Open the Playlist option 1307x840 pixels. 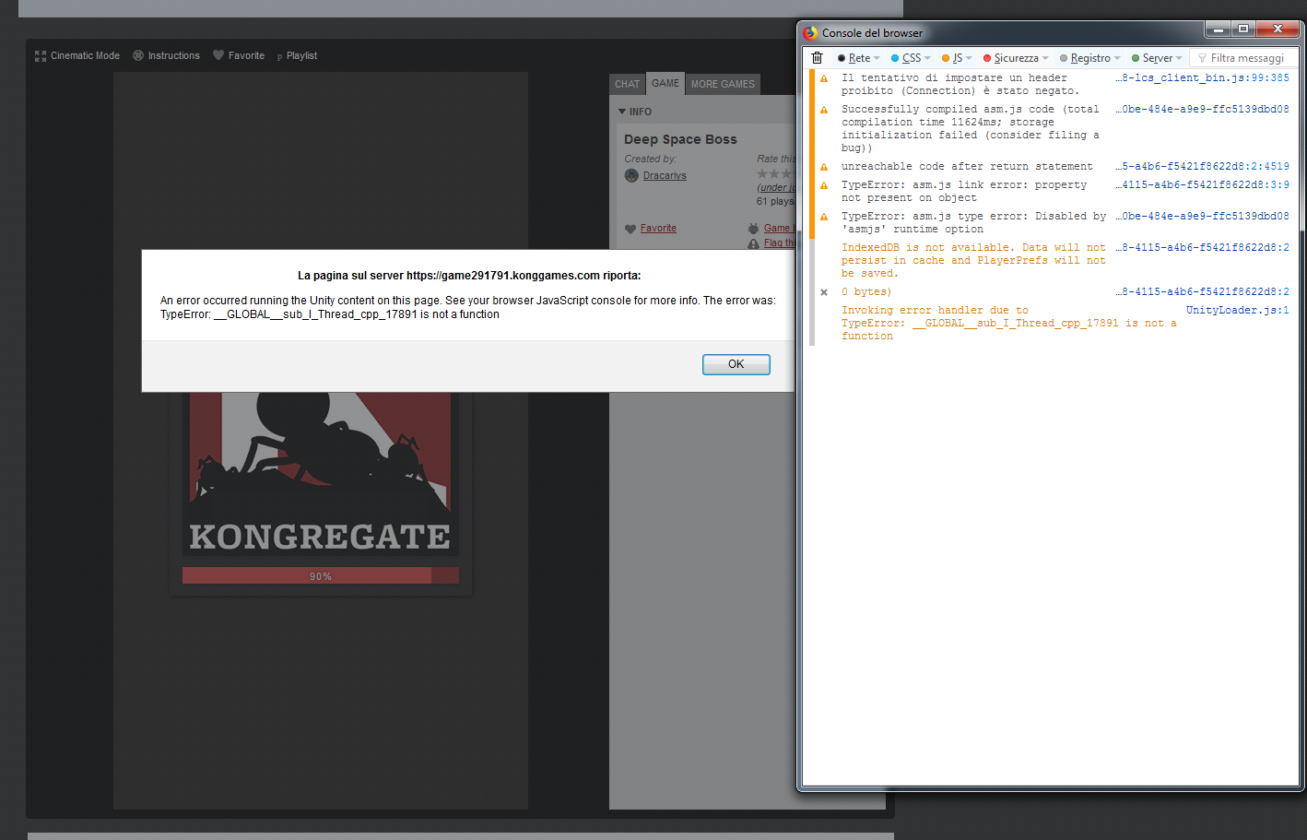click(297, 55)
